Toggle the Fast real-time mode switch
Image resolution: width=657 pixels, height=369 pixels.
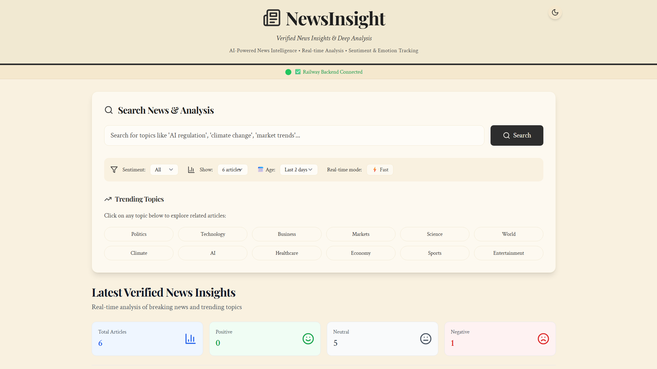point(380,170)
